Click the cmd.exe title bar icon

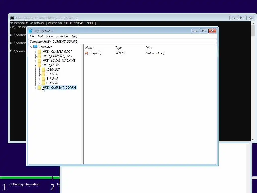12,18
